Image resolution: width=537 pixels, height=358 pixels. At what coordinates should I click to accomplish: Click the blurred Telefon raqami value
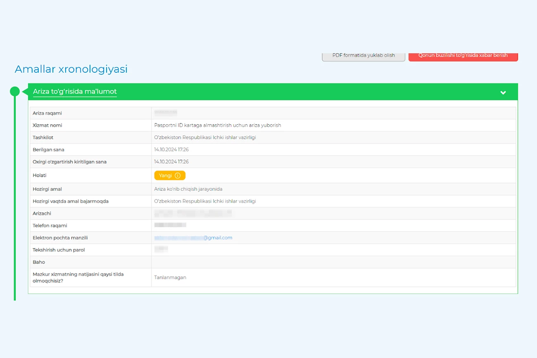[170, 225]
